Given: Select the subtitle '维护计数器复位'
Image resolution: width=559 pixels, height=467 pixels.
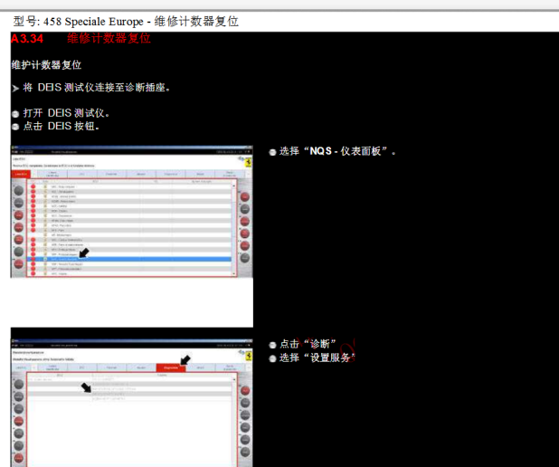Looking at the screenshot, I should coord(46,65).
